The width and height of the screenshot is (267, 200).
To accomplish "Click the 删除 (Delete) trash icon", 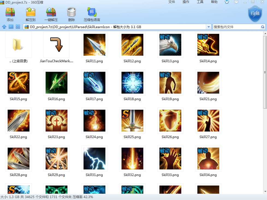I will [x=72, y=13].
